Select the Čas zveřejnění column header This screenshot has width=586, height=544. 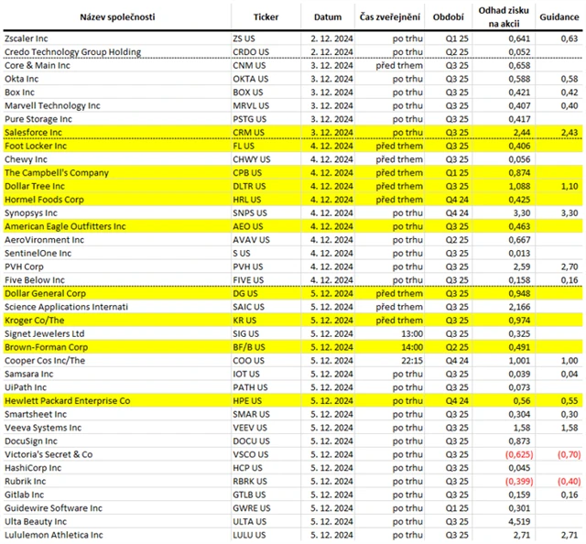391,17
